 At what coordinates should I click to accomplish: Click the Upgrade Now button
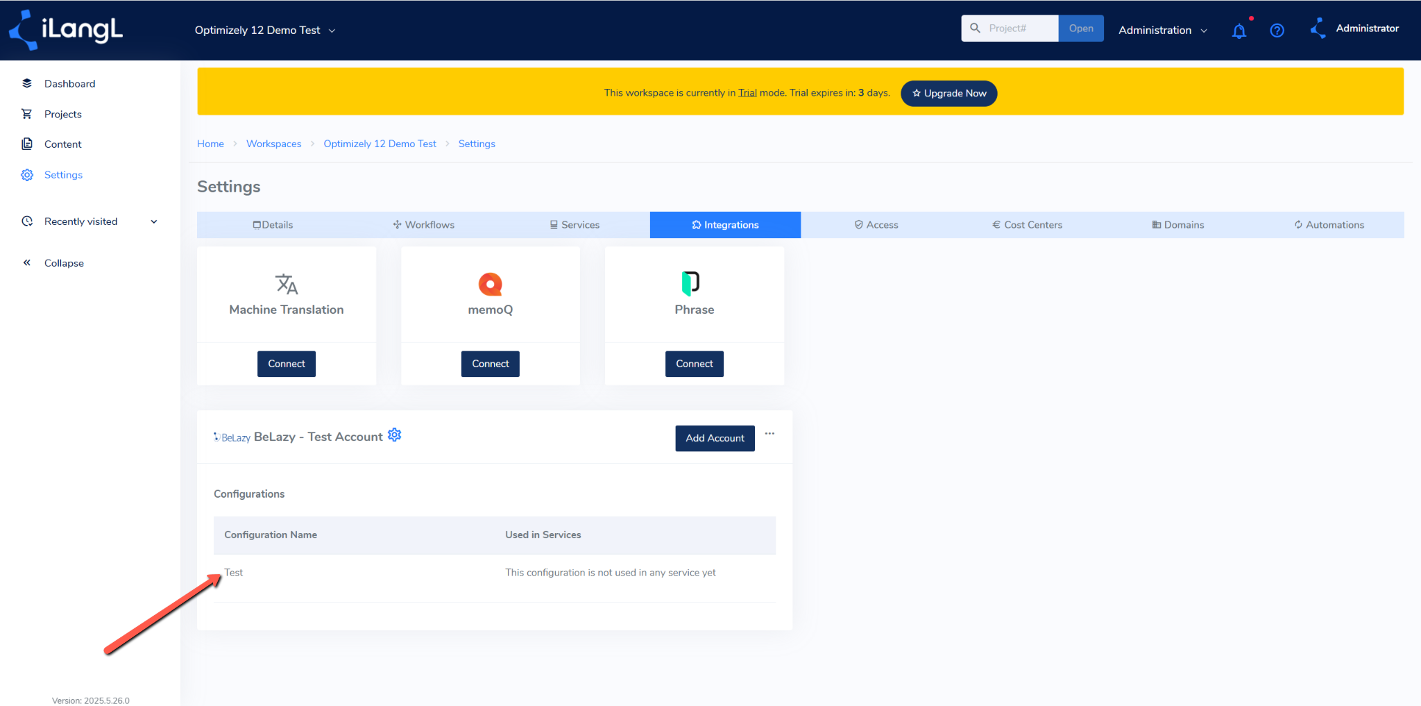pos(948,93)
